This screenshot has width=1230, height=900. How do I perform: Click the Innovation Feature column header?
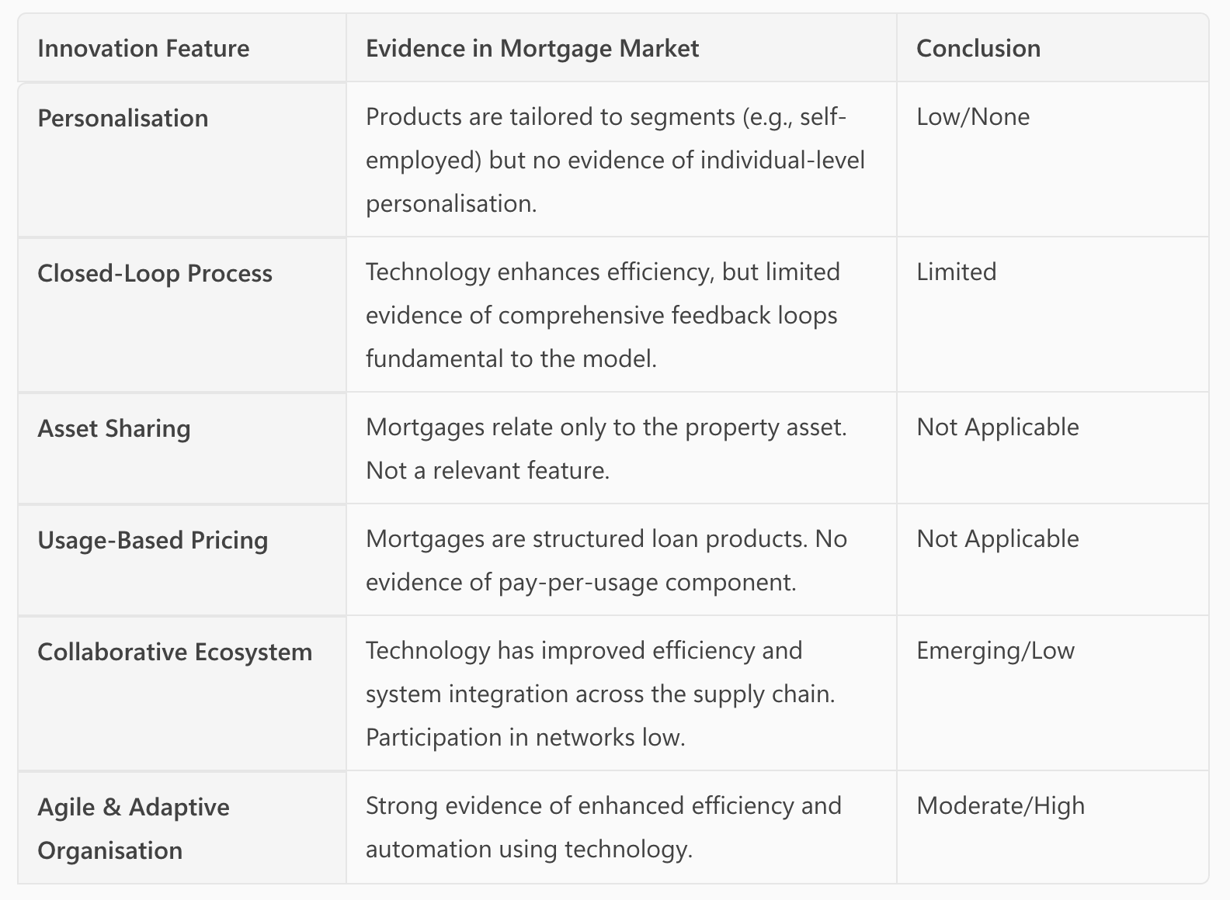[144, 48]
